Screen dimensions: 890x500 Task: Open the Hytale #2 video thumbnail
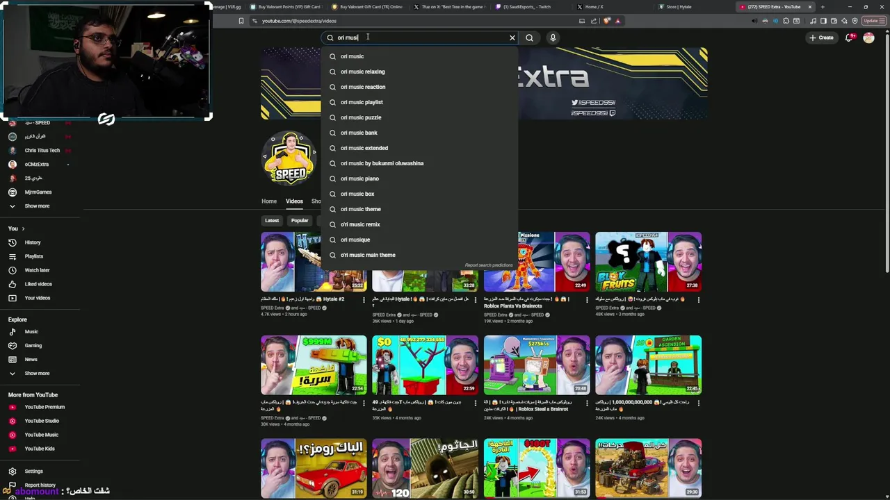coord(314,262)
